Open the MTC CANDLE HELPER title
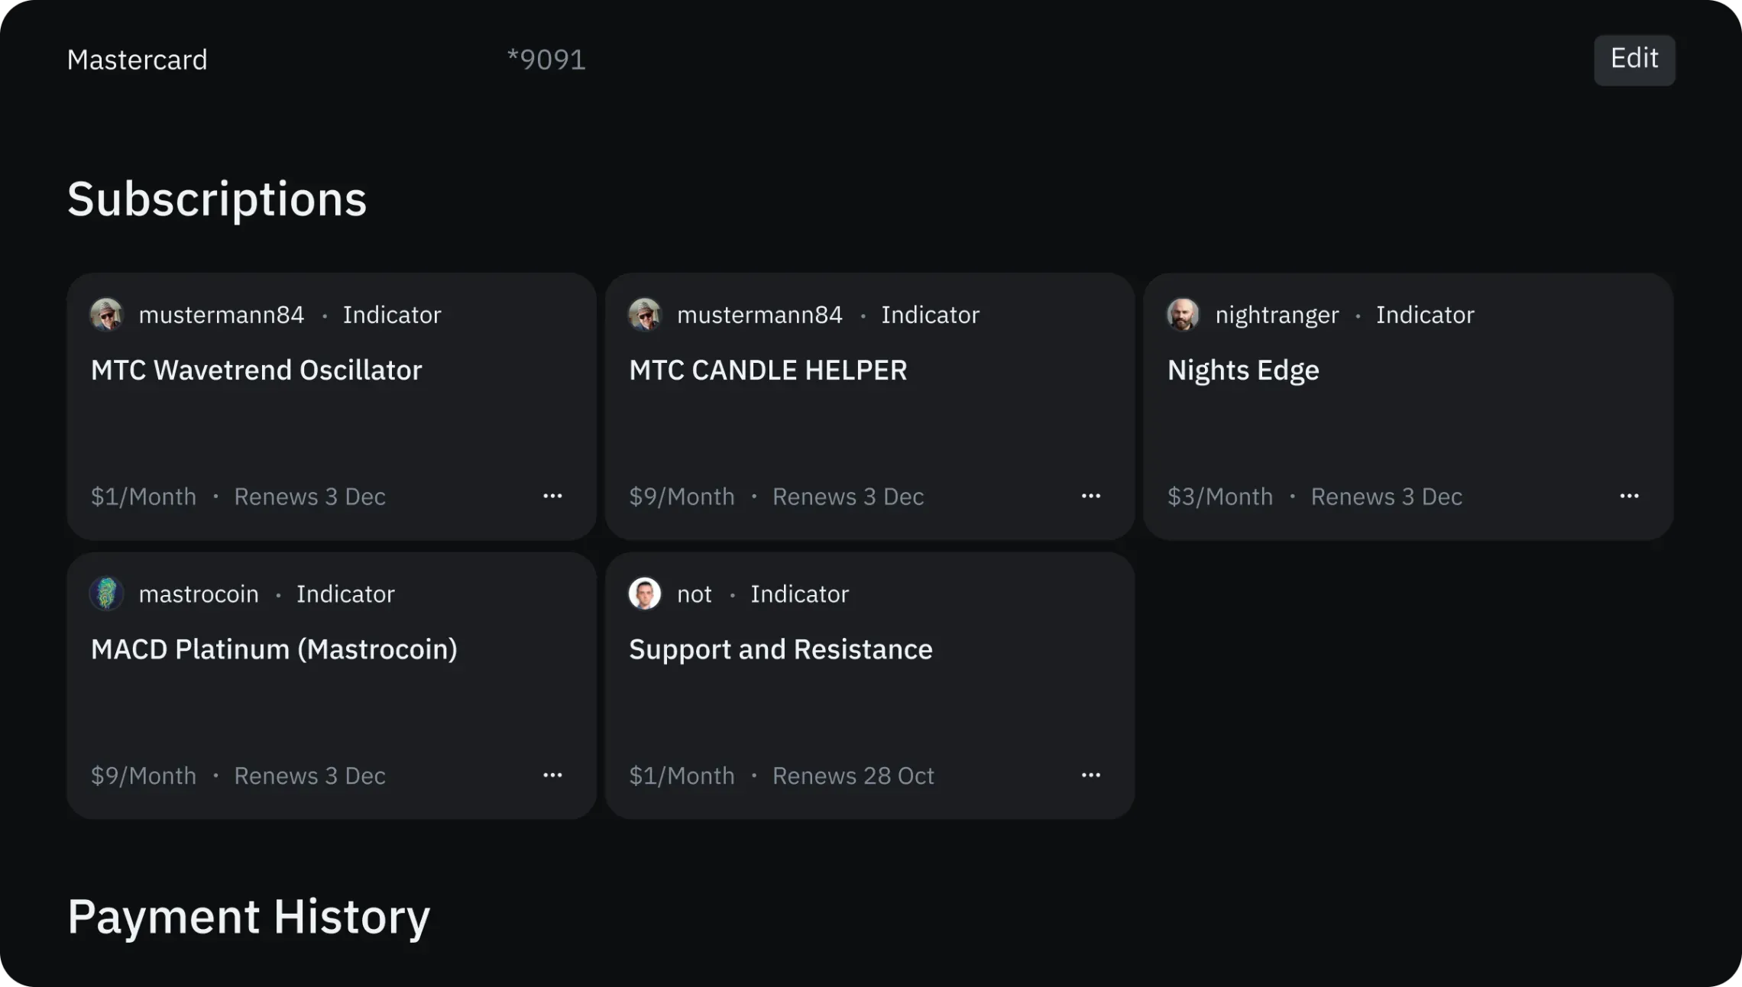Viewport: 1742px width, 987px height. 768,371
